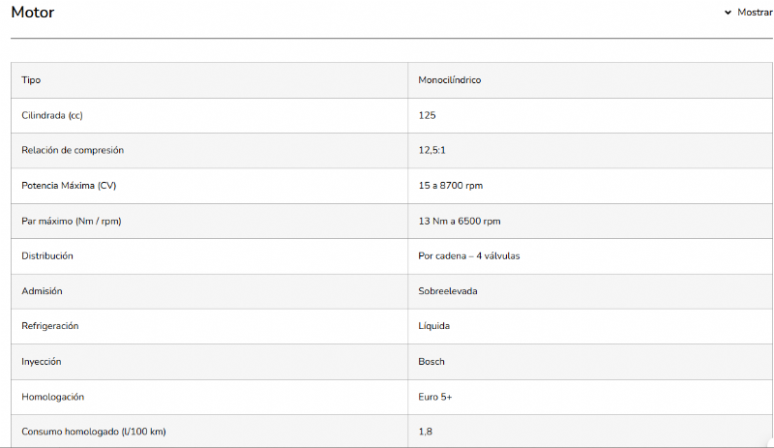Click the Monocilíndrico value cell
Screen dimensions: 774x448
tap(450, 80)
